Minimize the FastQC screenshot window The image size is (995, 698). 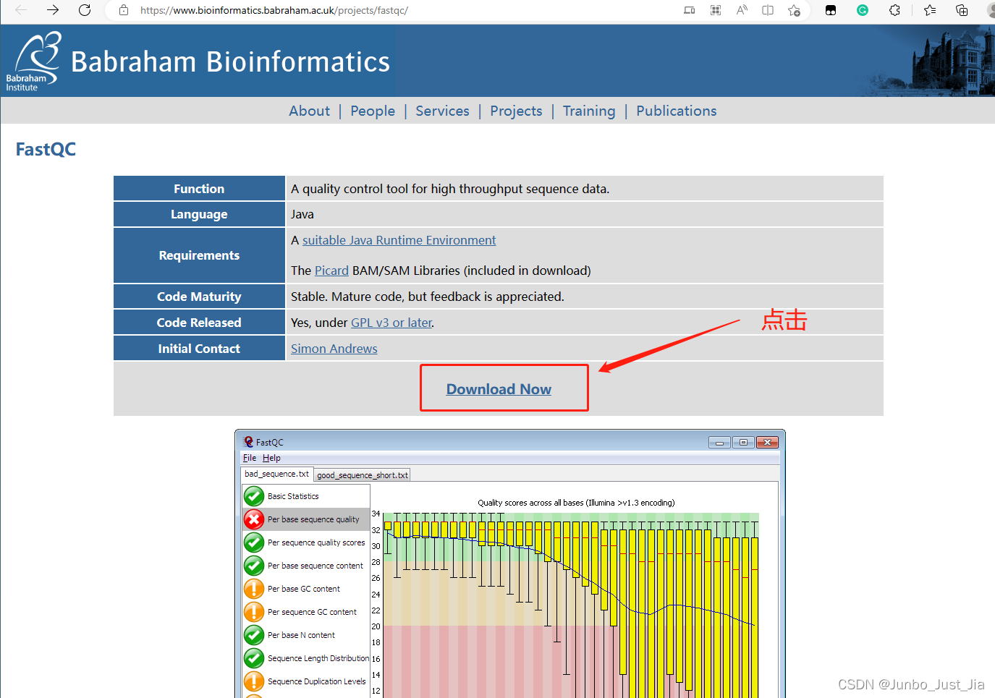click(719, 443)
